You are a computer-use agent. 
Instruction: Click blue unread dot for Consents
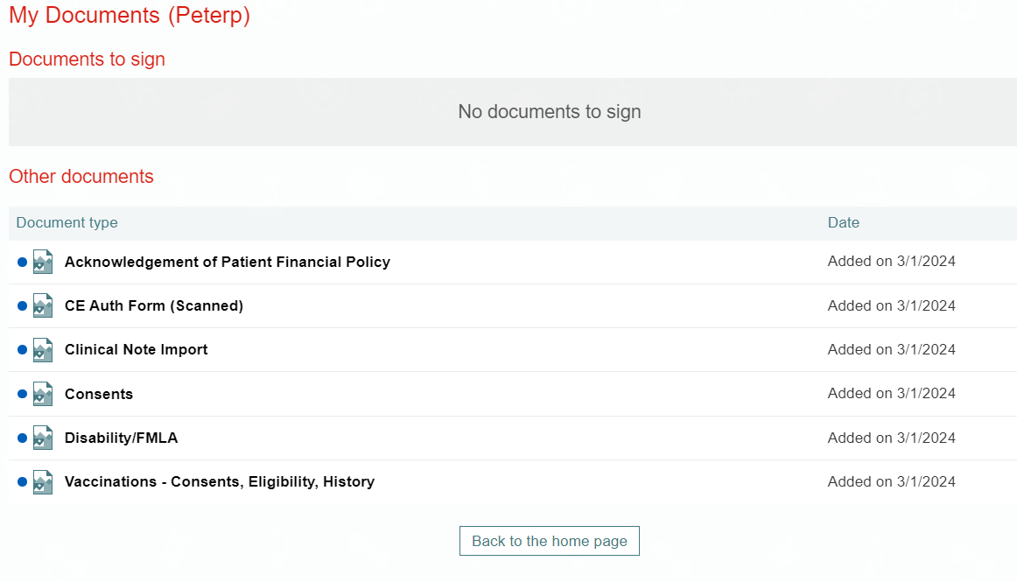23,394
